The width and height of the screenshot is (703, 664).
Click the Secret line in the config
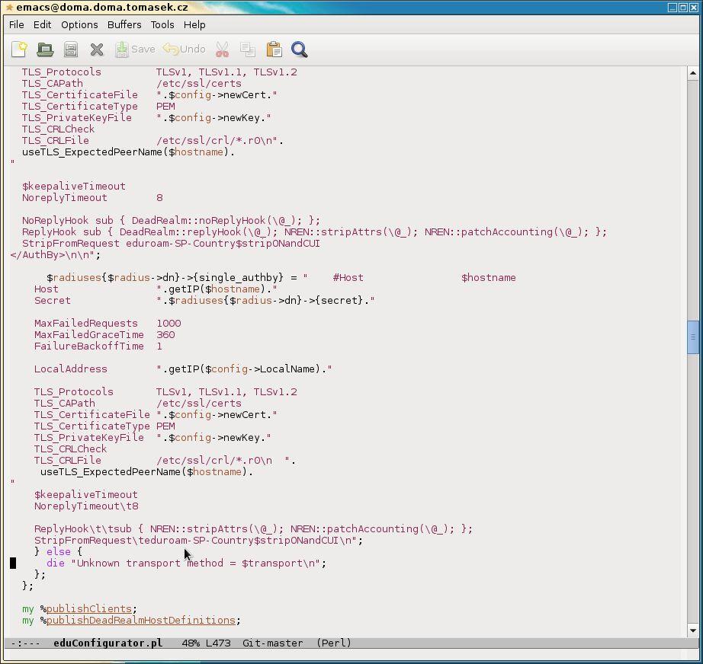pos(204,301)
